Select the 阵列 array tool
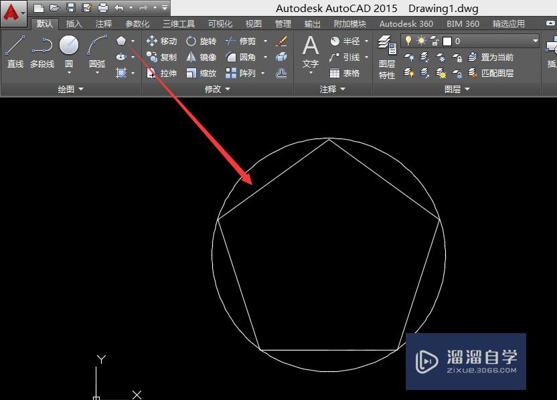Screen dimensions: 557x400 pyautogui.click(x=241, y=73)
